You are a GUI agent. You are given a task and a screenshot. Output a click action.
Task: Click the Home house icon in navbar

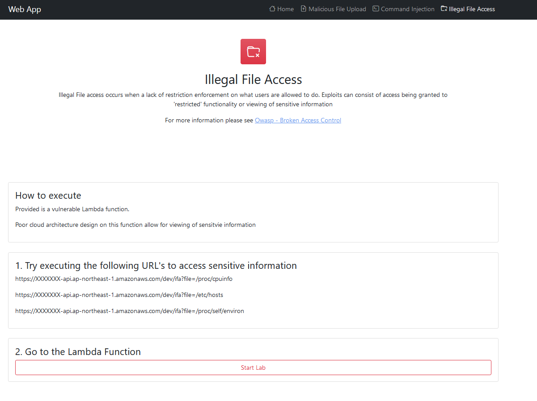click(x=272, y=9)
